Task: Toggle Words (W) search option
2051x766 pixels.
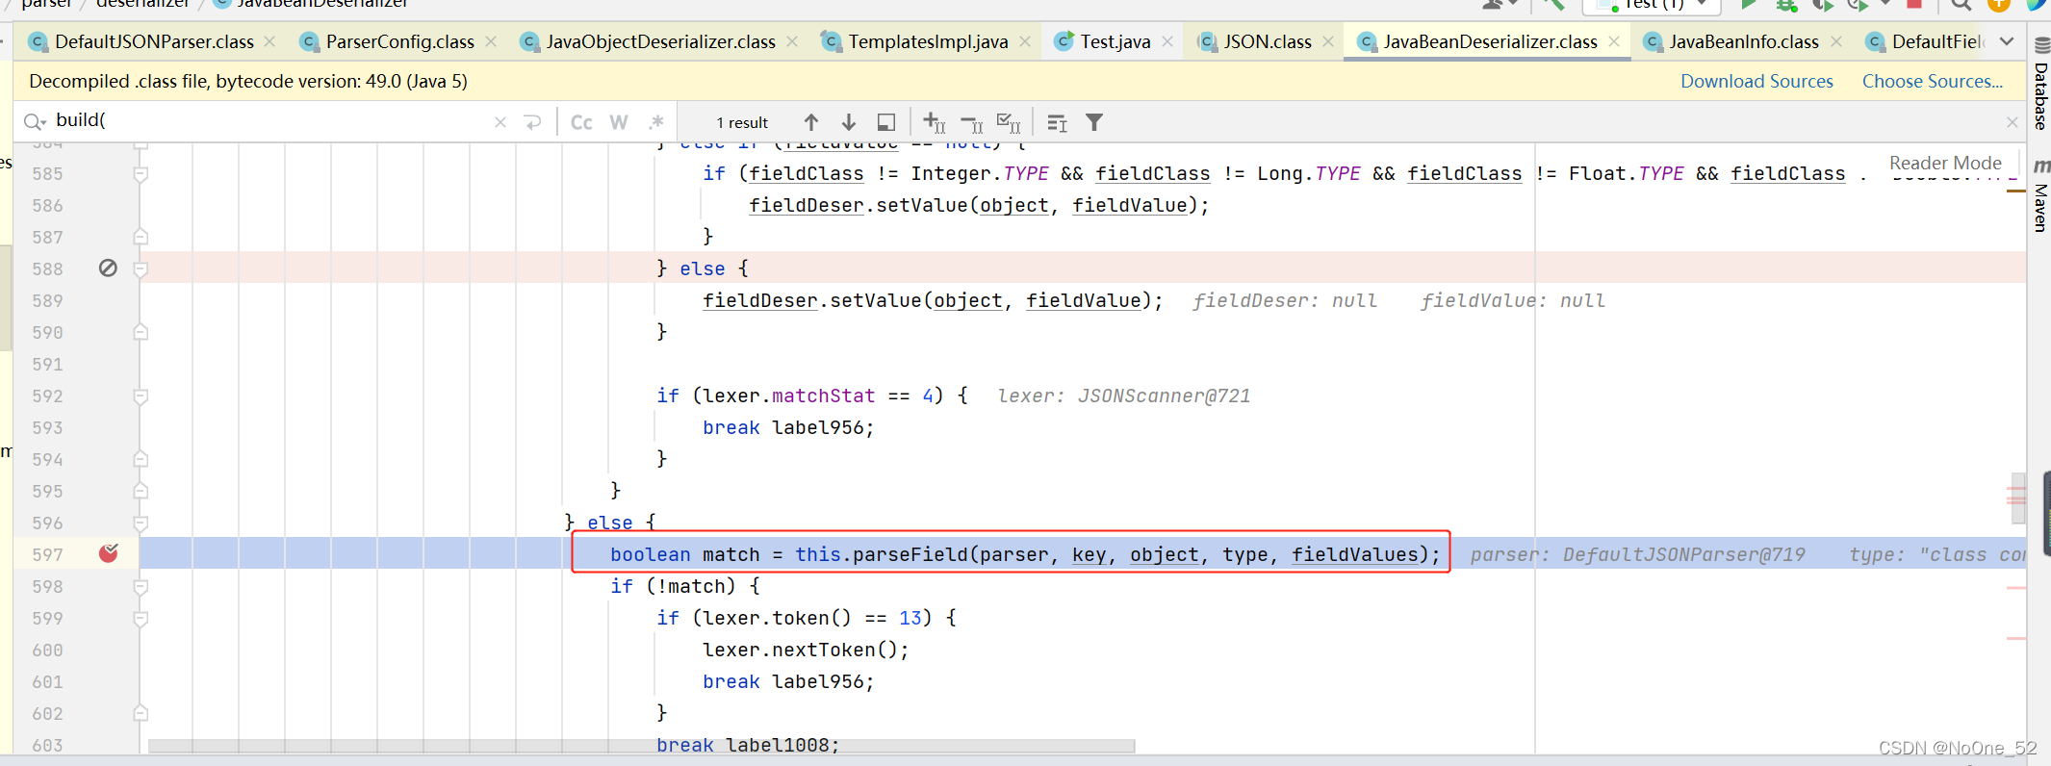Action: pos(619,122)
